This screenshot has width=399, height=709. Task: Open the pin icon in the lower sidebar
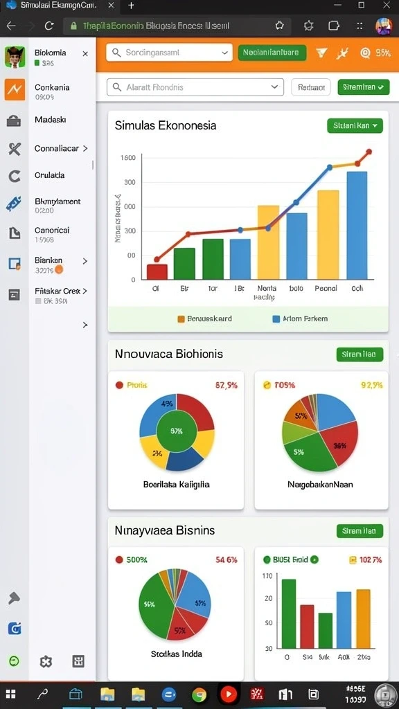click(14, 599)
